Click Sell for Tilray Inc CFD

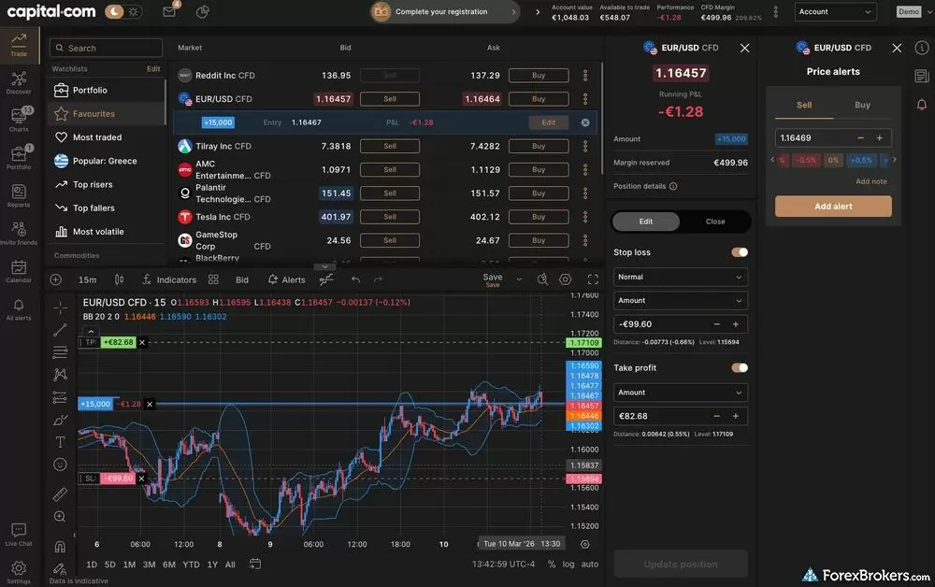[389, 146]
